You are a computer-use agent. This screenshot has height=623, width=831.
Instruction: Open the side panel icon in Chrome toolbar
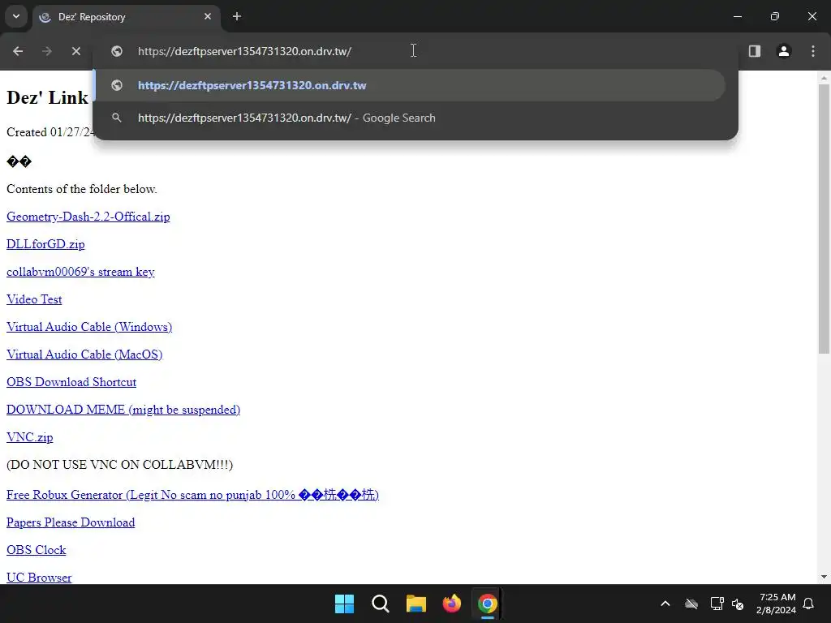point(755,51)
